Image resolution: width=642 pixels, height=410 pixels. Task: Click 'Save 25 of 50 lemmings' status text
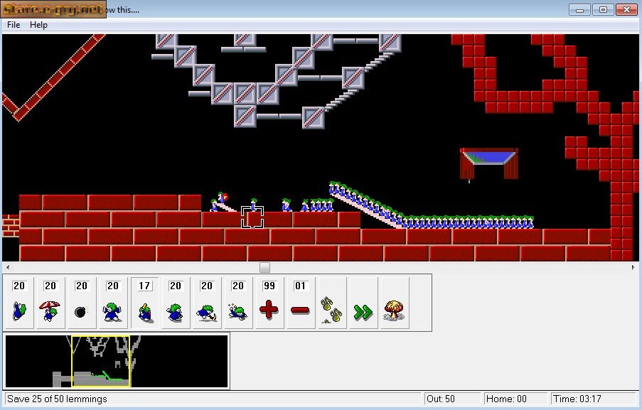click(x=57, y=399)
